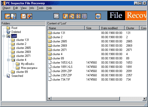This screenshot has width=148, height=107.
Task: Select My eBooks folder in tree
Action: 28,64
